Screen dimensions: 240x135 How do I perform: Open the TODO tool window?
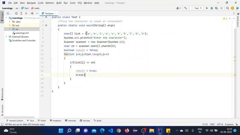tap(42, 121)
